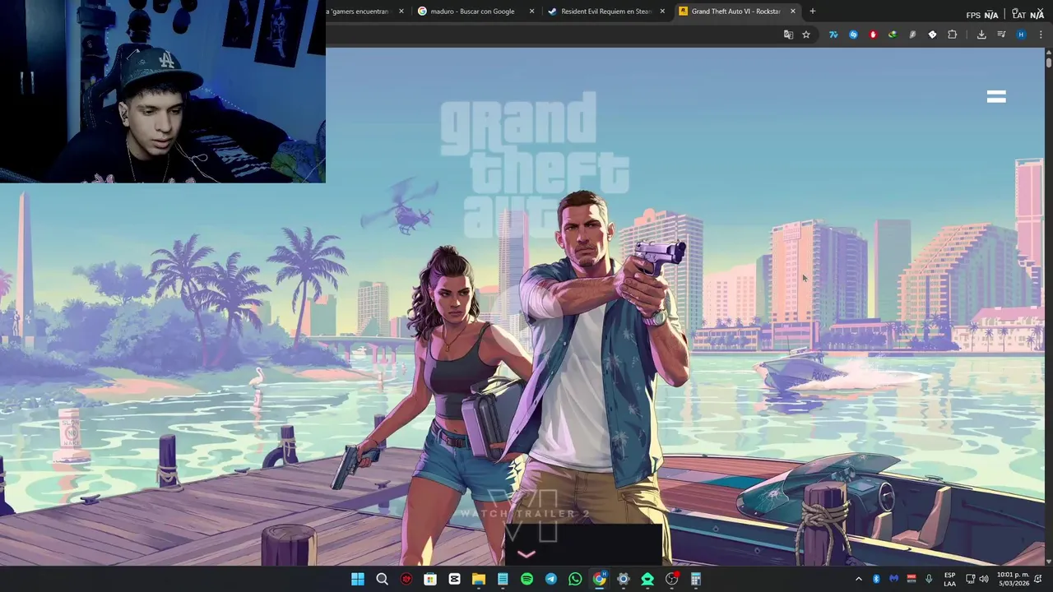Close the Grand Theft Auto VI tab

[793, 12]
